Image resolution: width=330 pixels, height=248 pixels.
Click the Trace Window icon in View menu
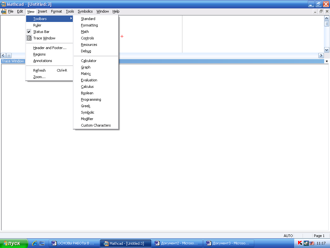coord(29,38)
